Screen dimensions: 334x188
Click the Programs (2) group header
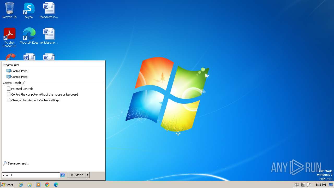coord(11,65)
